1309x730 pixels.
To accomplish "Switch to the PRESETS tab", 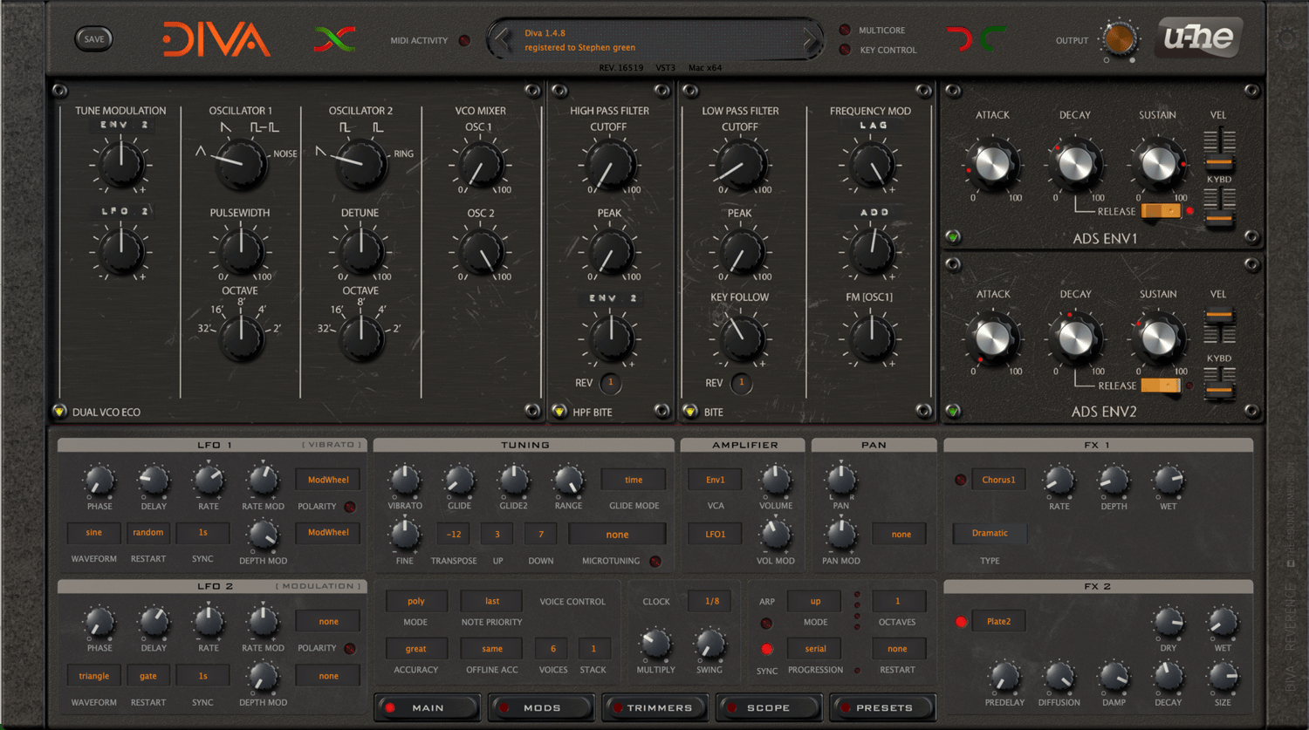I will coord(883,707).
